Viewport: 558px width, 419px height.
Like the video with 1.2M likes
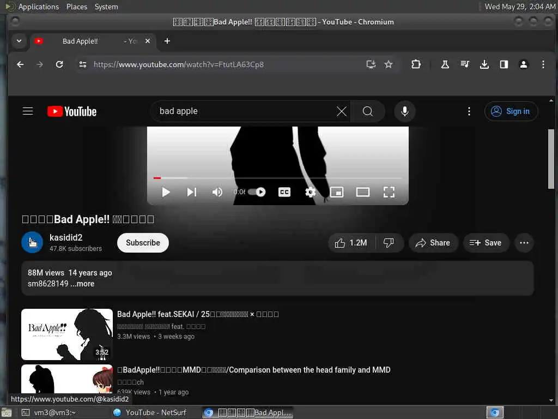(x=351, y=243)
